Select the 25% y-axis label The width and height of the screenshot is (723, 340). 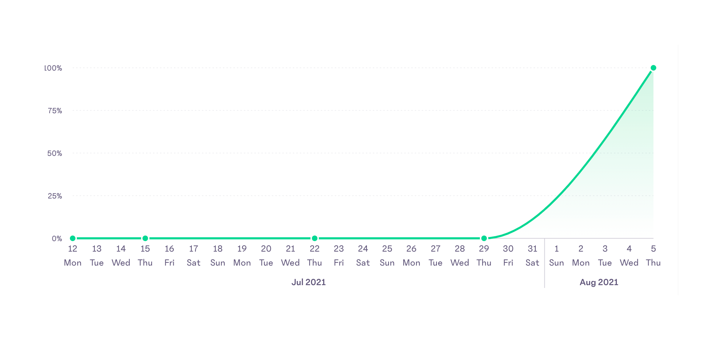(55, 196)
